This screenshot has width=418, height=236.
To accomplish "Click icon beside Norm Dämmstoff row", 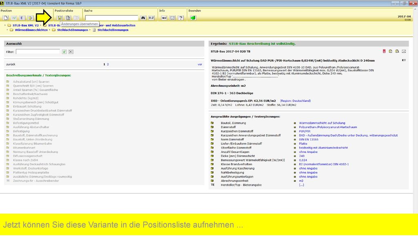I will coord(212,140).
